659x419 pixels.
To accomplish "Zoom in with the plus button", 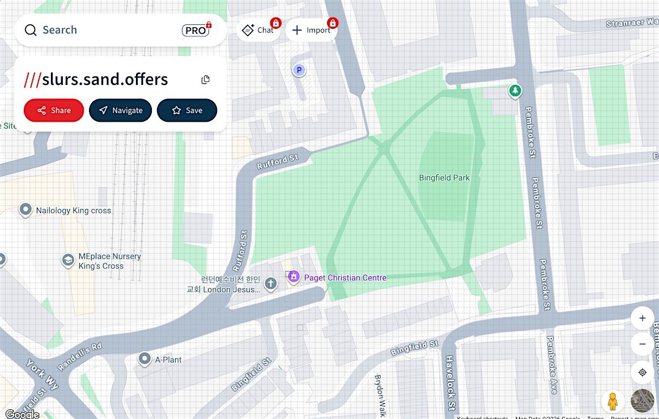I will (642, 318).
